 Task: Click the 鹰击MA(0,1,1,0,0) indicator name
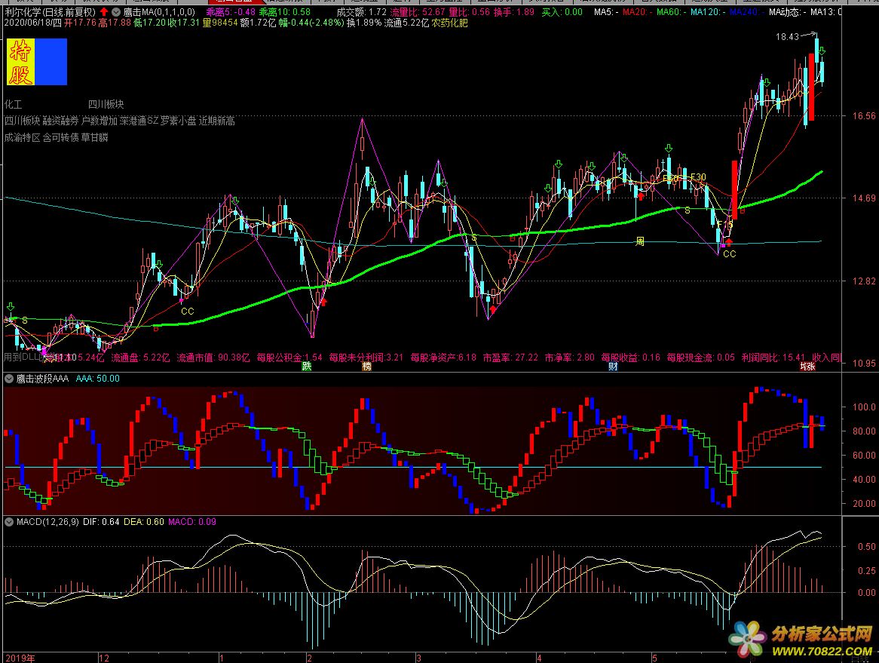pyautogui.click(x=159, y=12)
